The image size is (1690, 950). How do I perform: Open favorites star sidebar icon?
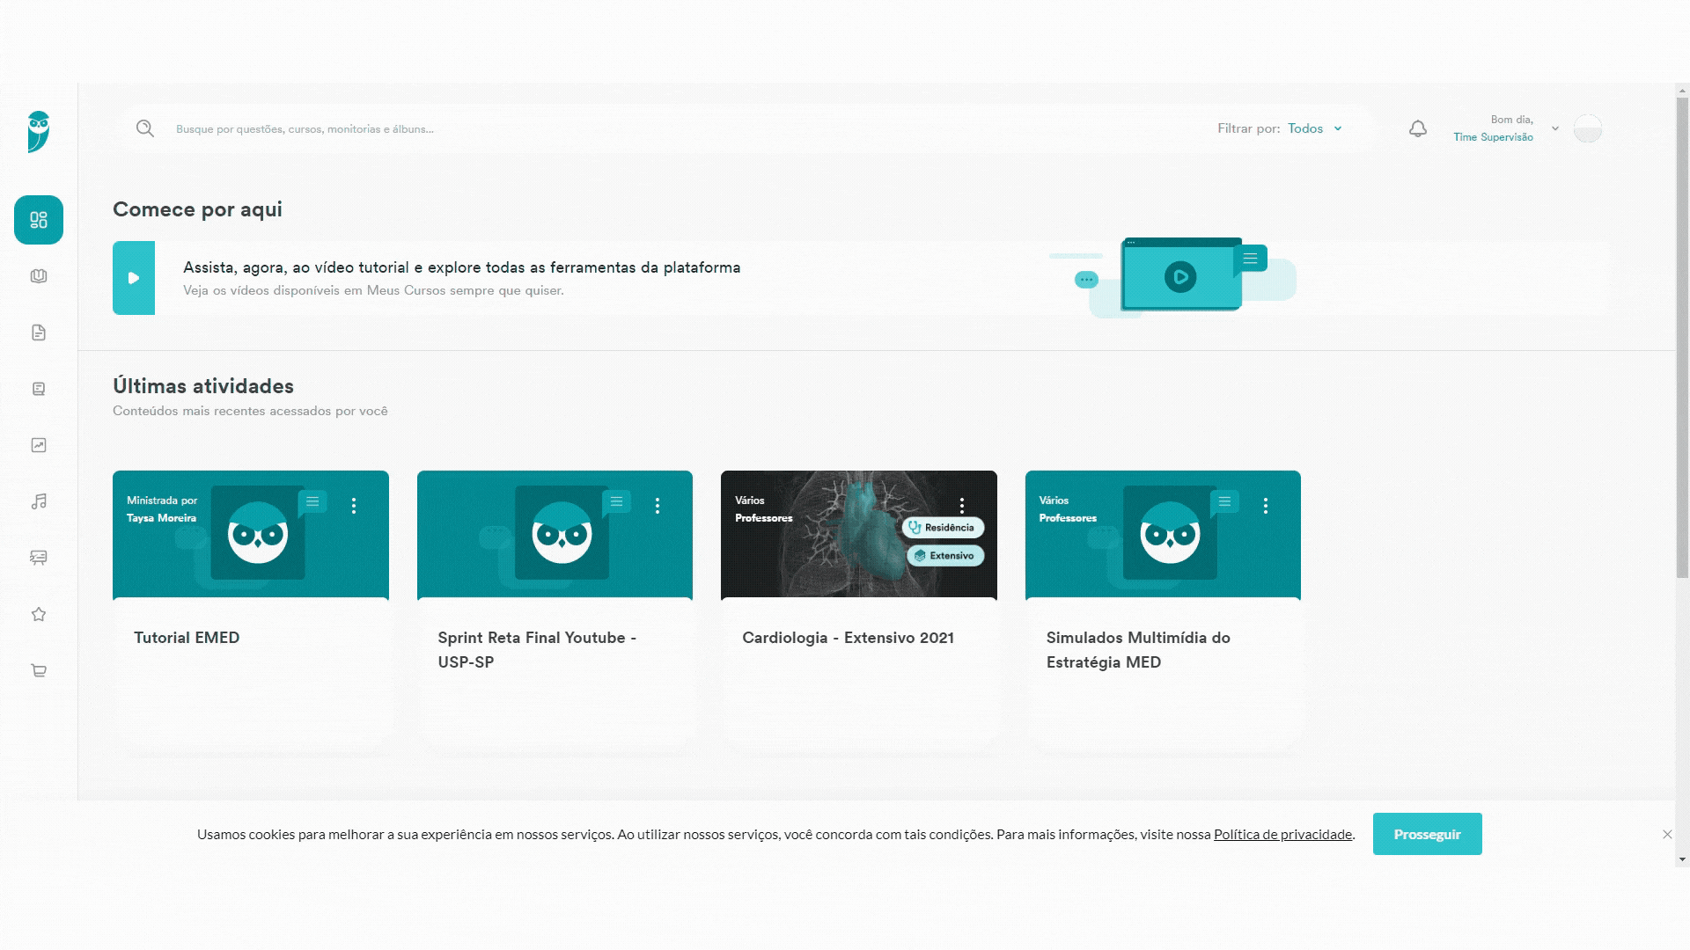(39, 614)
